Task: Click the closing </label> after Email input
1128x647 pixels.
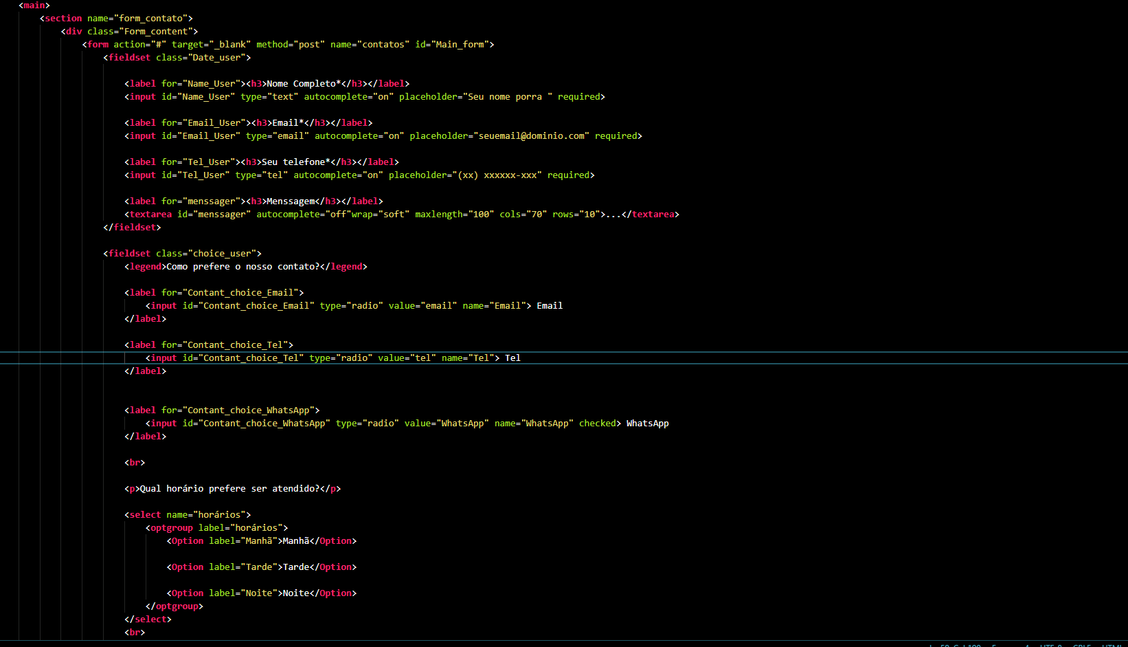Action: point(145,319)
